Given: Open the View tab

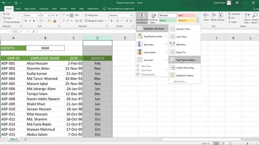Looking at the screenshot, I should click(x=73, y=9).
